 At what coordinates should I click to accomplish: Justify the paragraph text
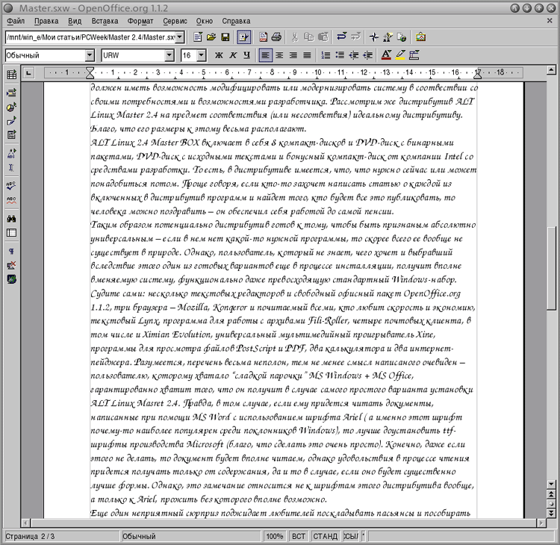(x=307, y=55)
